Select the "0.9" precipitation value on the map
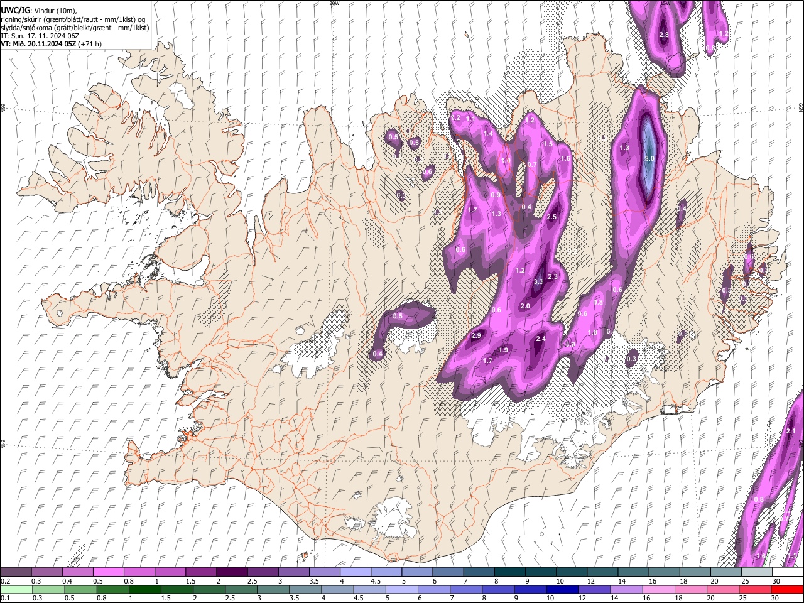Viewport: 804px width, 603px height. (496, 195)
